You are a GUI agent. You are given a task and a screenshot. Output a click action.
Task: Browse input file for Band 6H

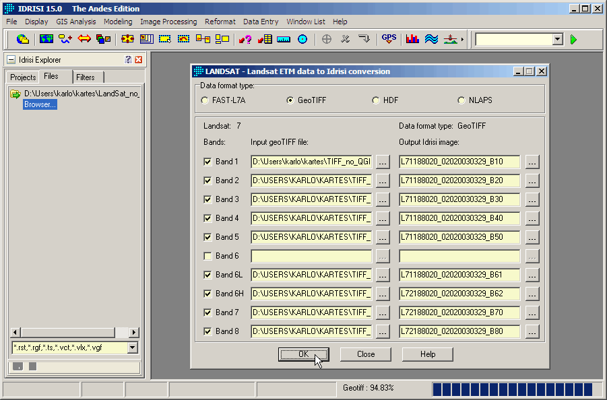click(383, 294)
